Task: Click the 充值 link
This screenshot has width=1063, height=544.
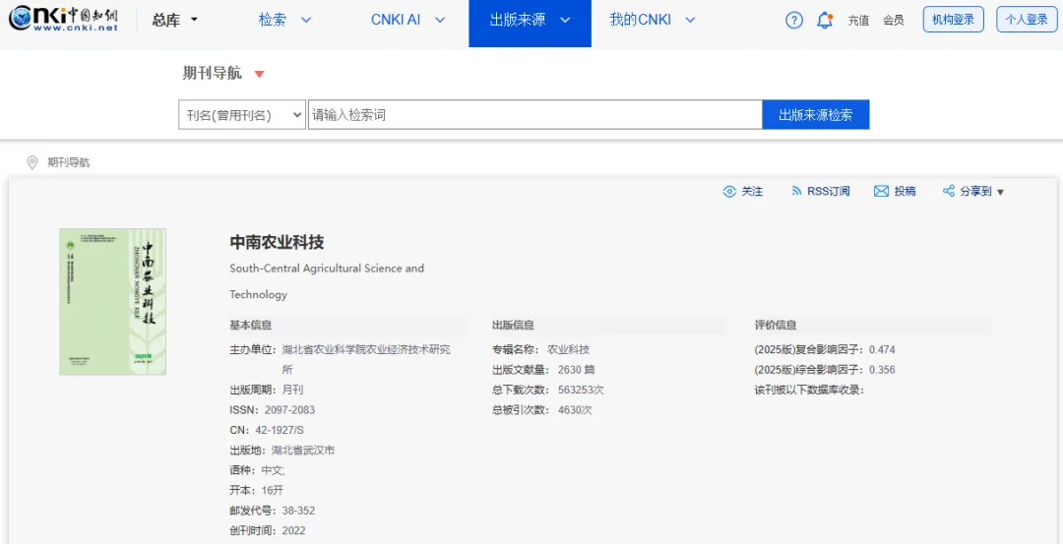Action: (x=858, y=21)
